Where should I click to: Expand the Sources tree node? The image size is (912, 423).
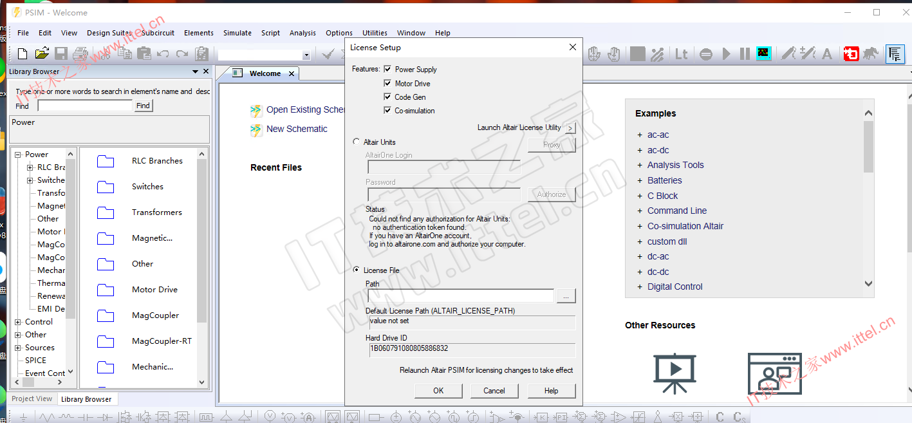point(17,348)
